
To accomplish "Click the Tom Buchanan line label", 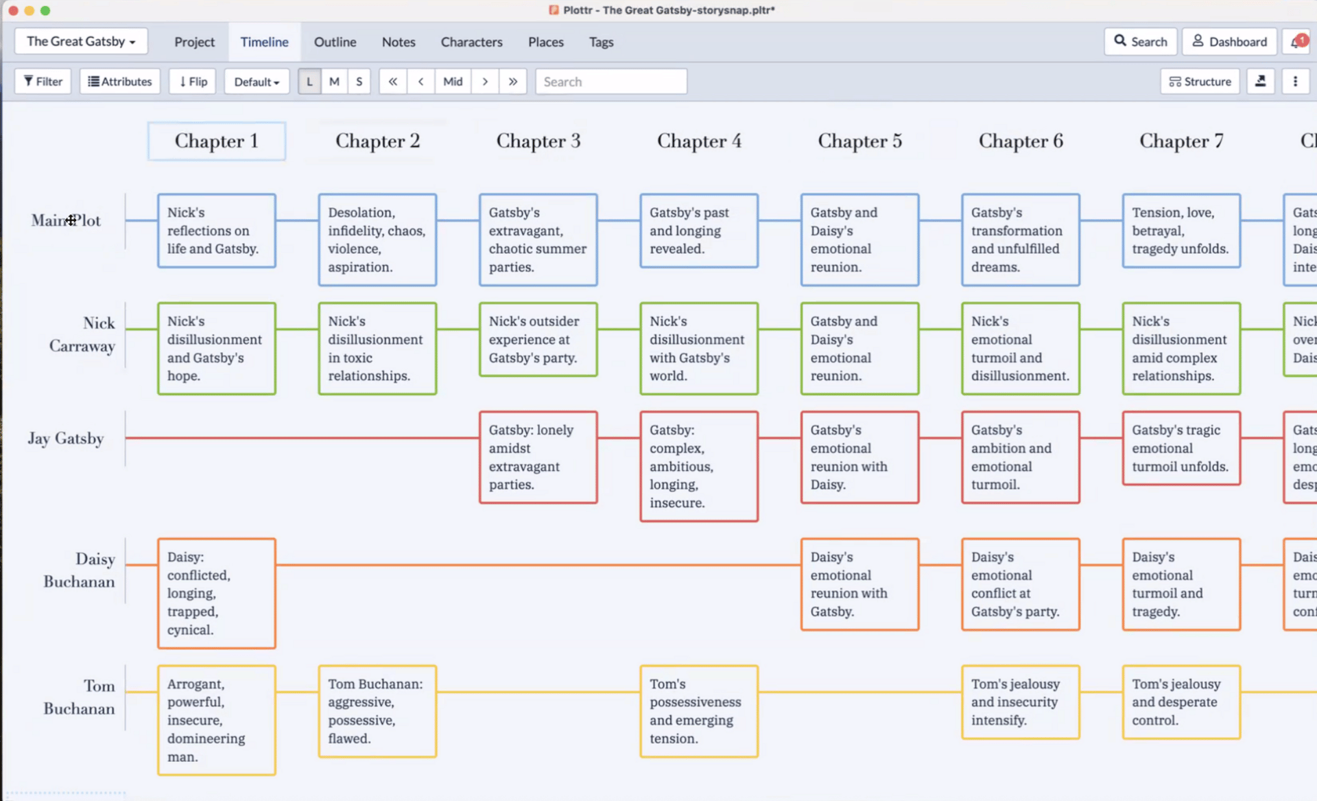I will pyautogui.click(x=79, y=697).
